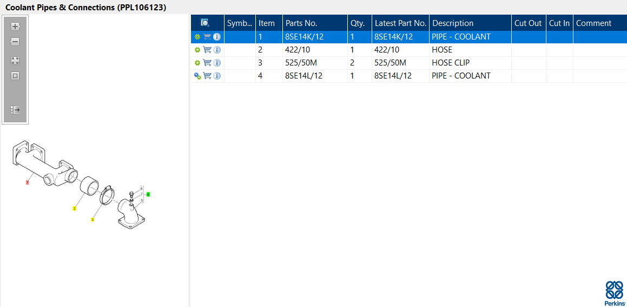Open info for HOSE CLIP row

[x=217, y=63]
